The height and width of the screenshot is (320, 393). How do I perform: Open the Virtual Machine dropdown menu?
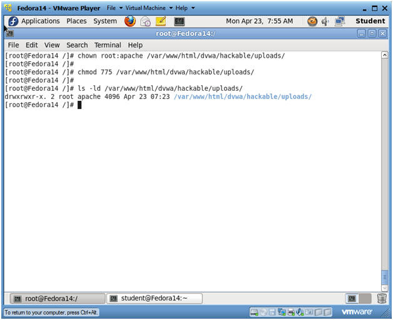click(149, 8)
